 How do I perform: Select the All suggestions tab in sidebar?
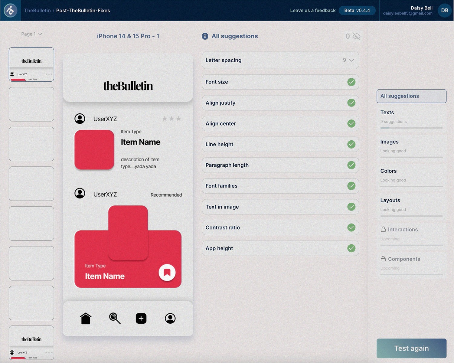(411, 96)
